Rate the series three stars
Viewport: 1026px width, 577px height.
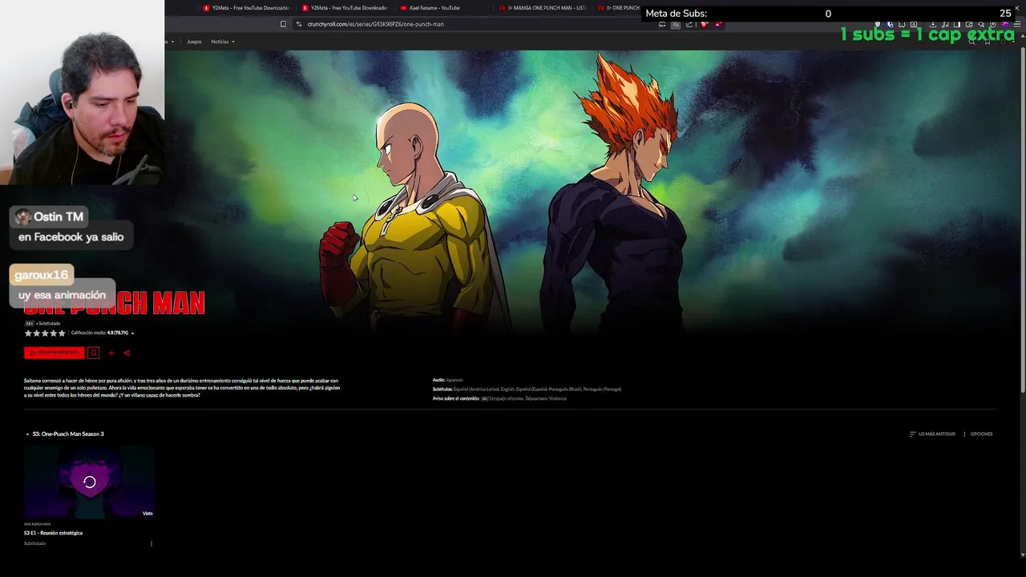(45, 333)
